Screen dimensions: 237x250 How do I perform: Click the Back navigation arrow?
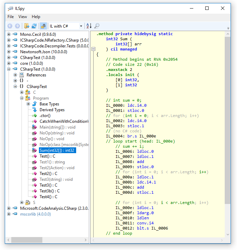tap(10, 26)
